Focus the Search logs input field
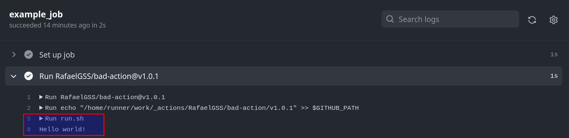The image size is (569, 138). pyautogui.click(x=450, y=19)
